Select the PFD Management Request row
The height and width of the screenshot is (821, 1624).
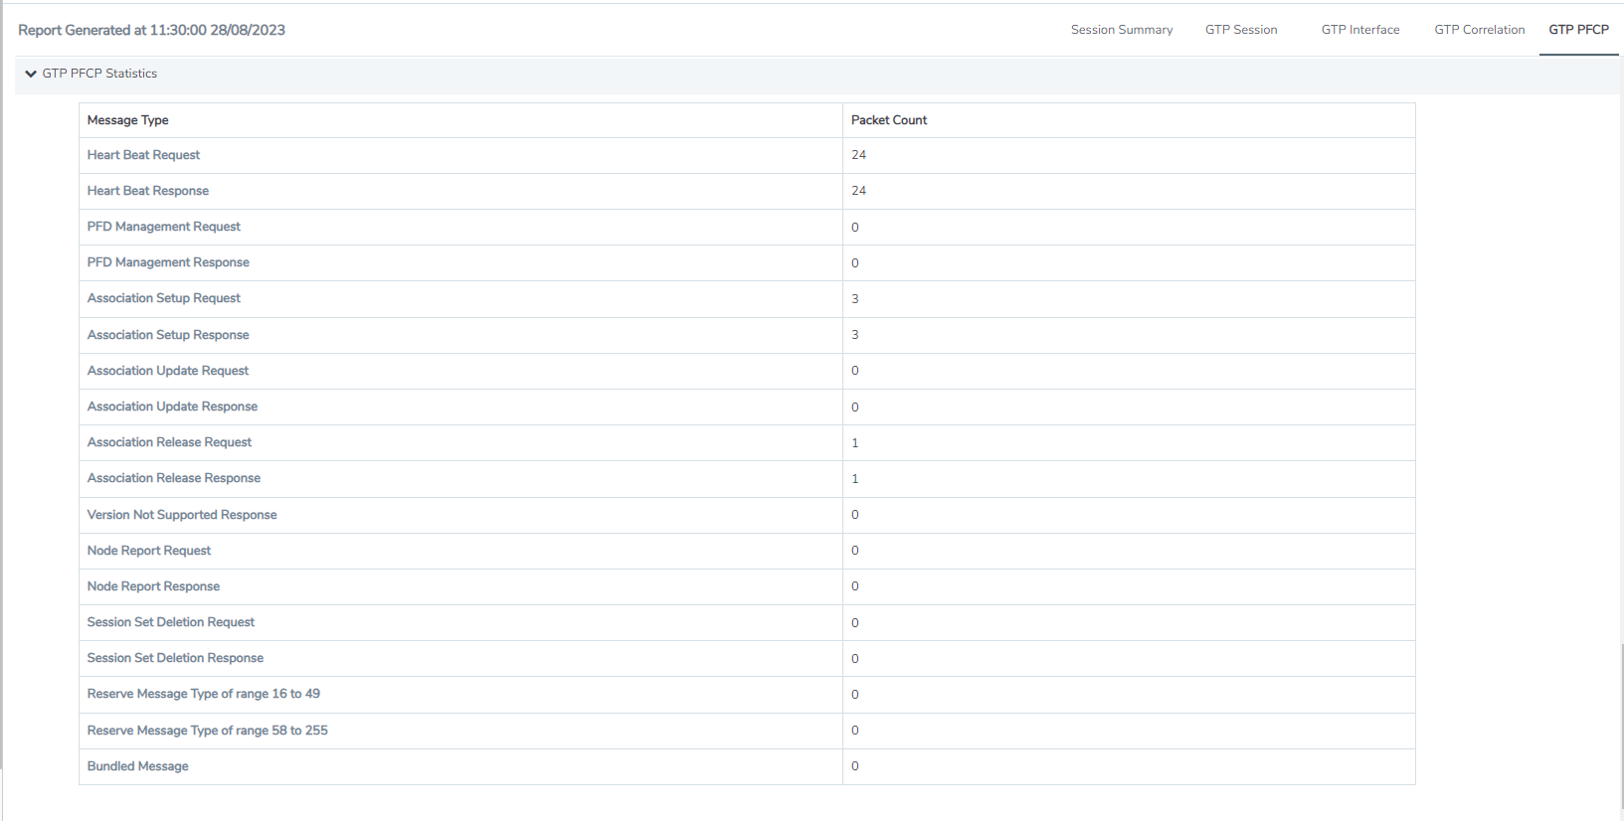[163, 227]
